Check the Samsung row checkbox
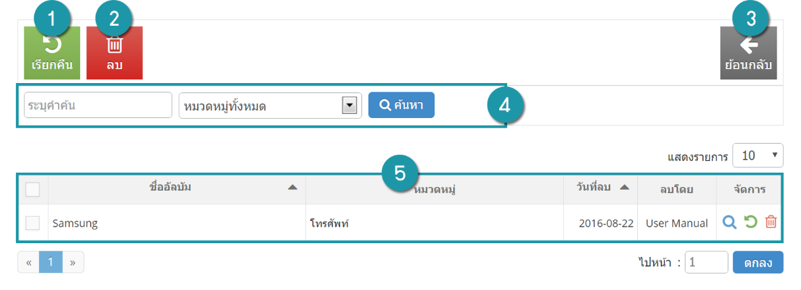Viewport: 801px width, 290px height. [32, 223]
